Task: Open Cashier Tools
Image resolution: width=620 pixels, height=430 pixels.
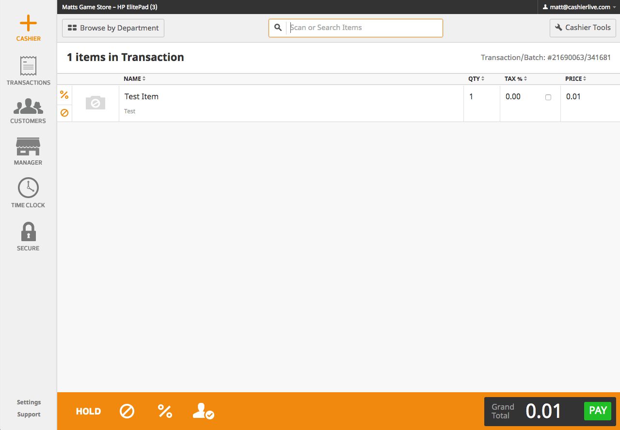Action: pos(582,28)
